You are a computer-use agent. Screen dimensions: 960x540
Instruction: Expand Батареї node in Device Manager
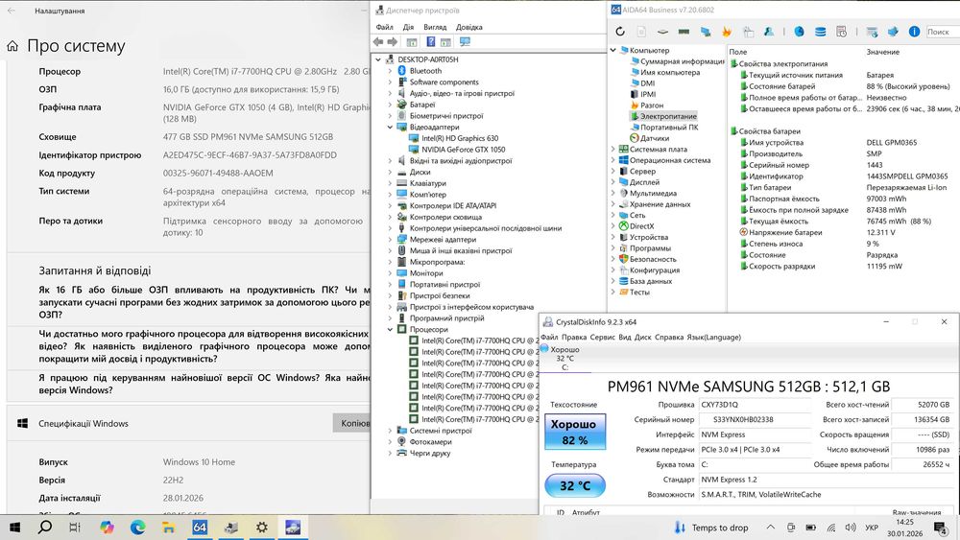coord(390,105)
